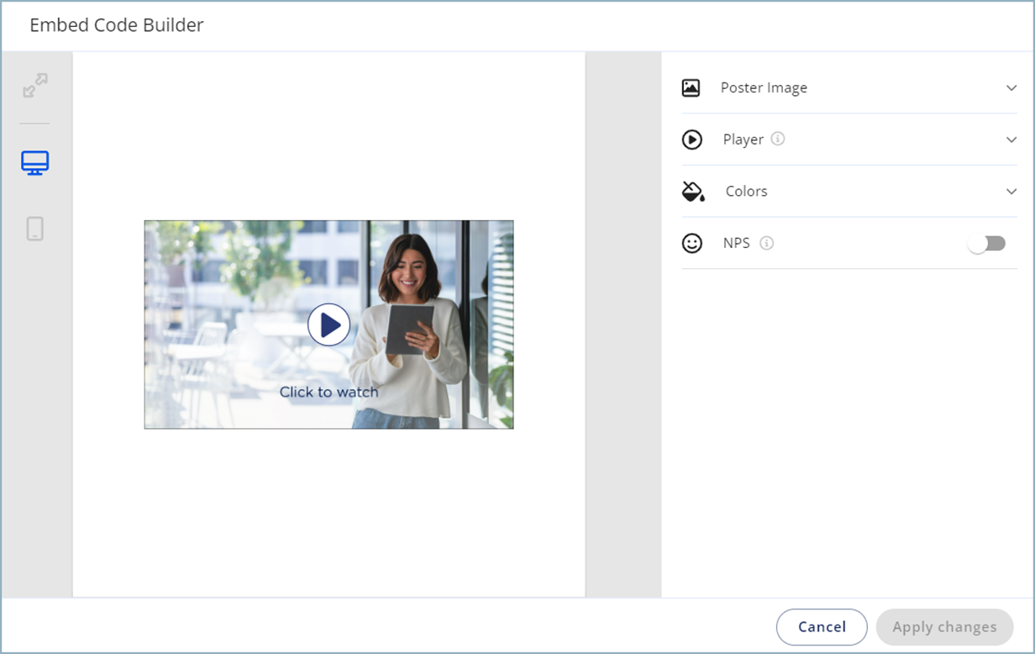Select the desktop preview icon
Screen dimensions: 1035x654
coord(34,162)
